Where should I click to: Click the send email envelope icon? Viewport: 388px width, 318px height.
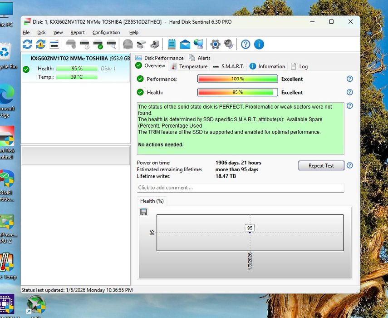185,45
